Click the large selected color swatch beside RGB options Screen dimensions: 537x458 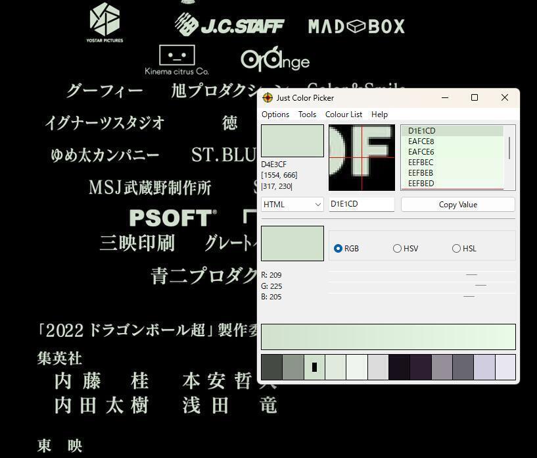click(292, 243)
